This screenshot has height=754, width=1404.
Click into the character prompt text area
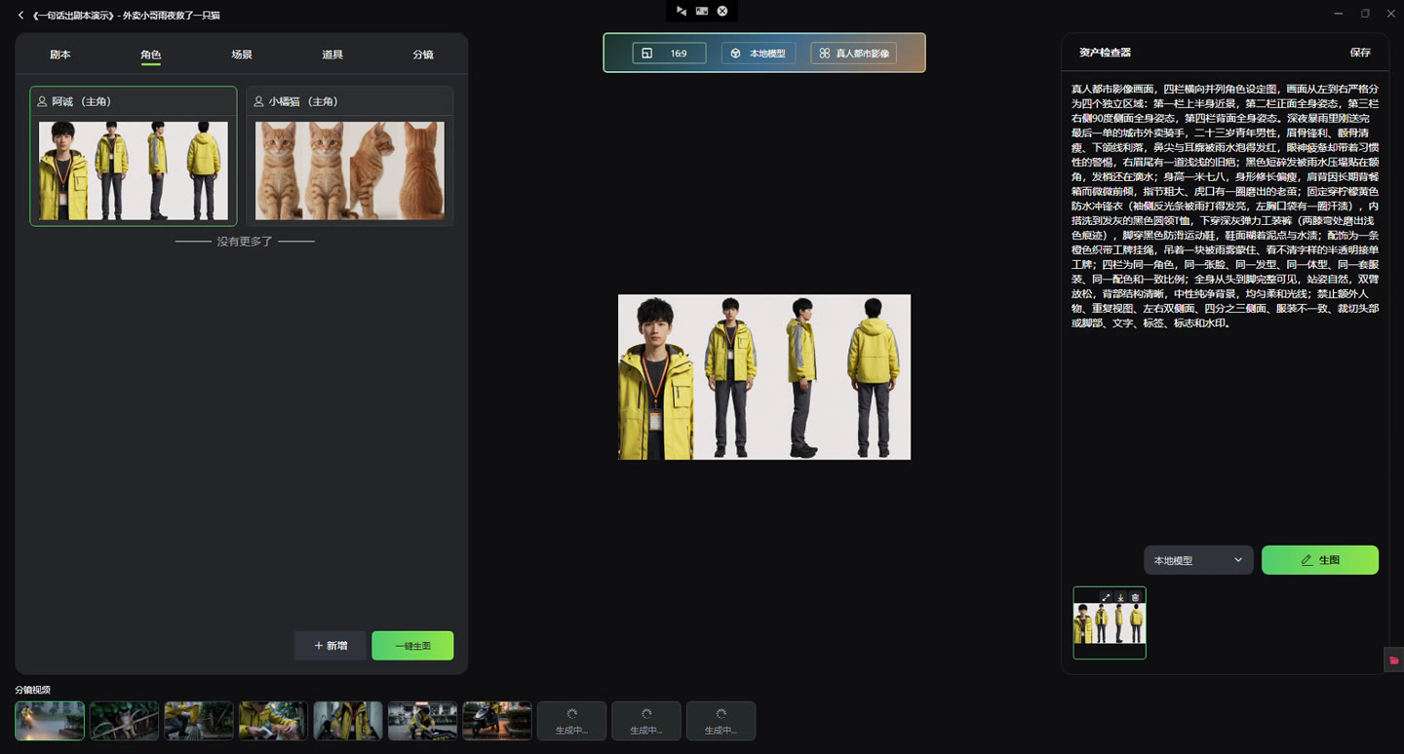tap(1226, 206)
